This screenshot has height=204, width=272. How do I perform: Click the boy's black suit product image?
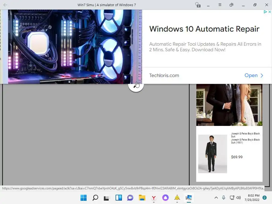pos(212,154)
